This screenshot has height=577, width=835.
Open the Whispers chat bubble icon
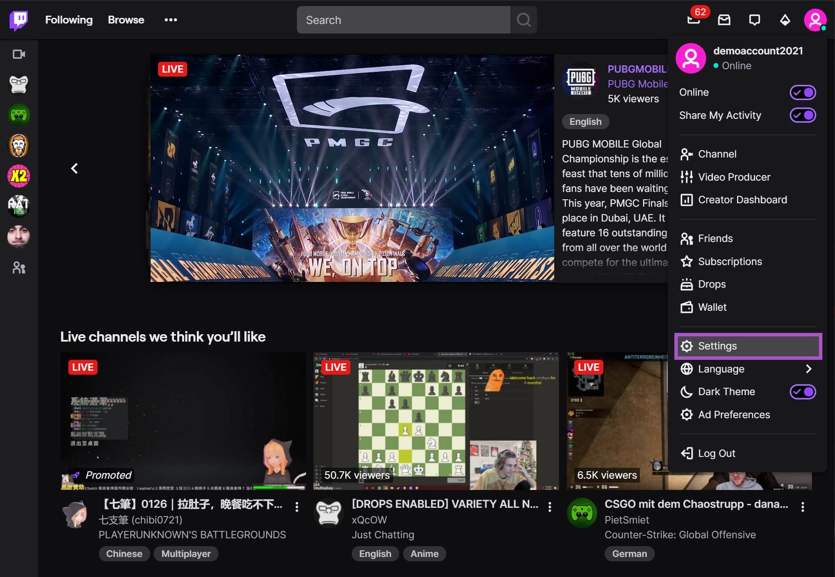754,20
